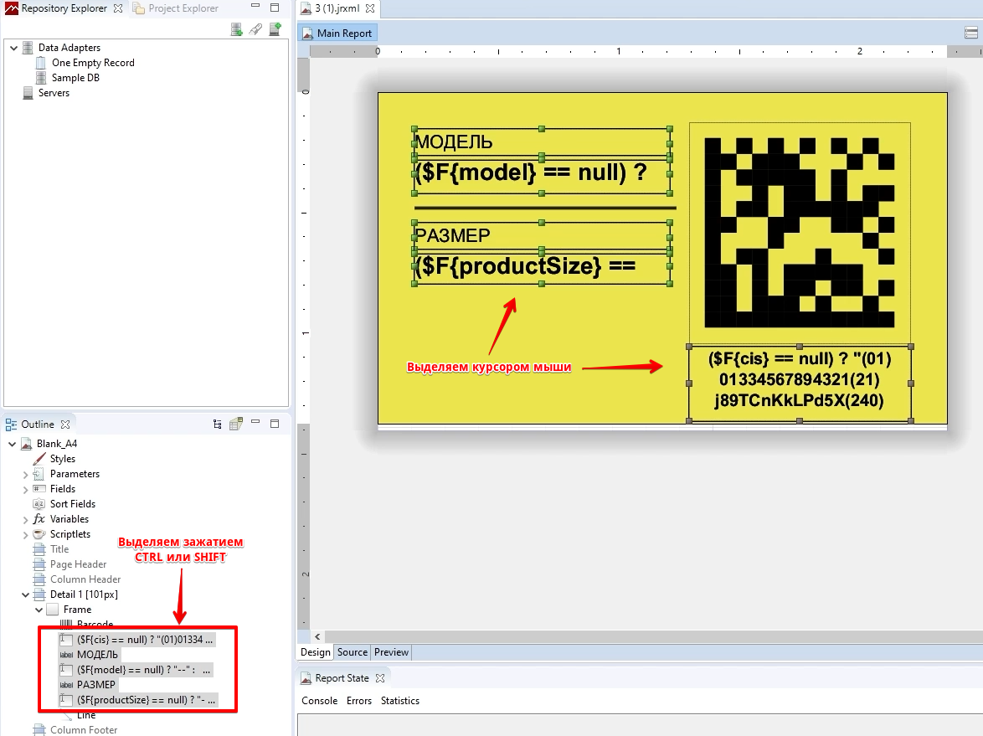This screenshot has height=736, width=983.
Task: Select the Title band in Outline
Action: click(59, 549)
